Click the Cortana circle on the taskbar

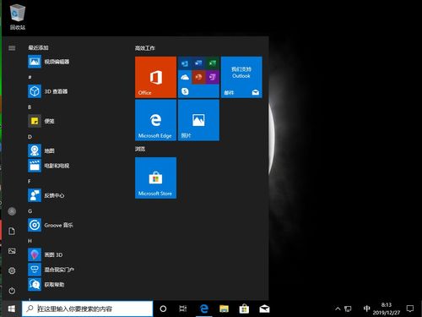(163, 309)
